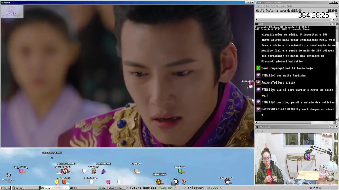The width and height of the screenshot is (339, 190).
Task: Click the Game window title bar icon
Action: pos(2,2)
